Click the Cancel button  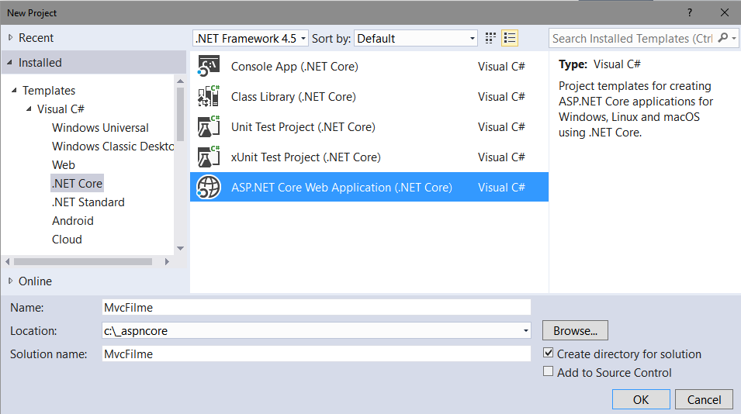(x=704, y=399)
